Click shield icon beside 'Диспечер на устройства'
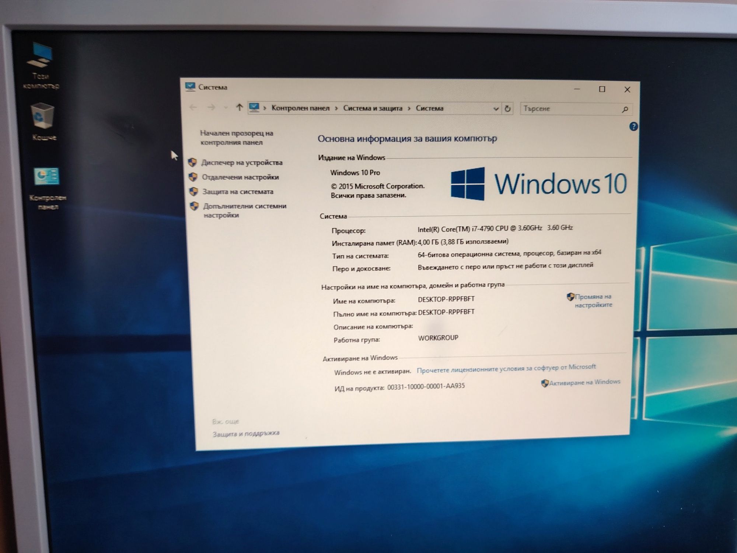 pos(192,162)
